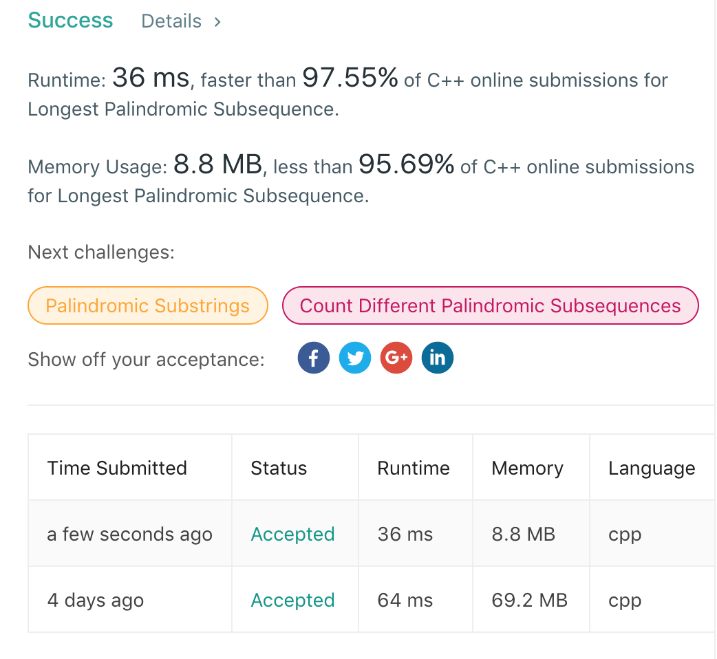Share acceptance via Google+ icon

click(x=396, y=358)
